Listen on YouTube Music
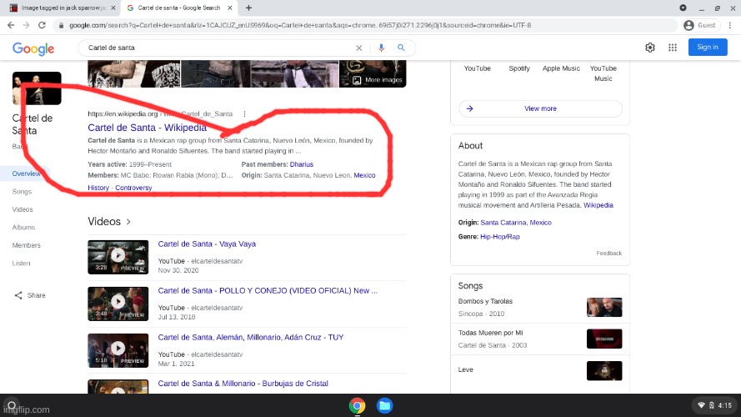 pos(603,73)
